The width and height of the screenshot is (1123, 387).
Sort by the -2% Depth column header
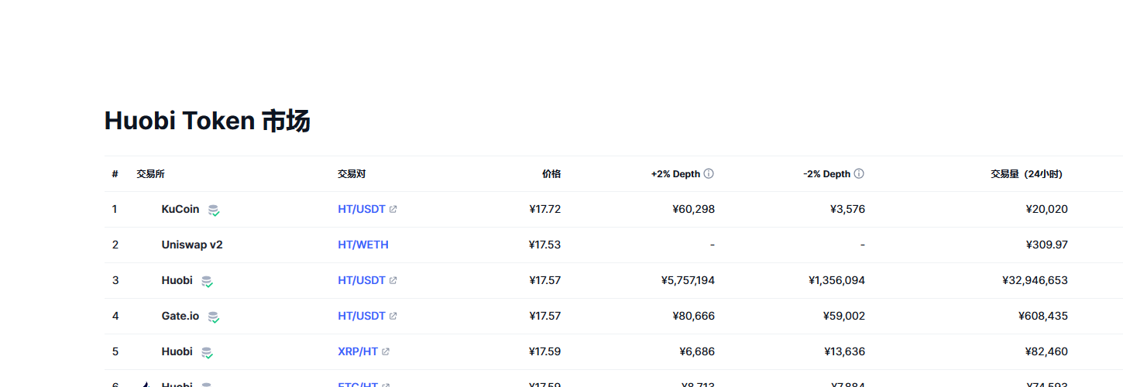[826, 174]
